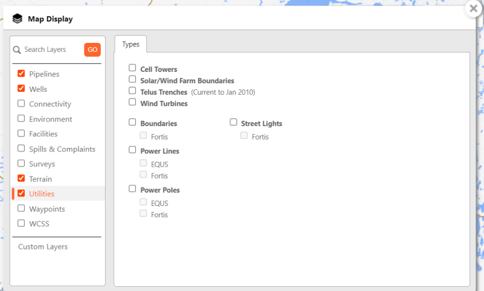Close the Map Display dialog
Screen dimensions: 484x291
473,9
